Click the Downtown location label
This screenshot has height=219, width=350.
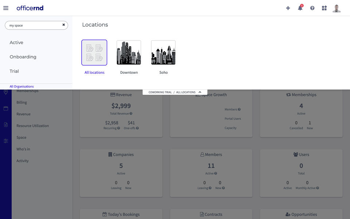[x=129, y=72]
